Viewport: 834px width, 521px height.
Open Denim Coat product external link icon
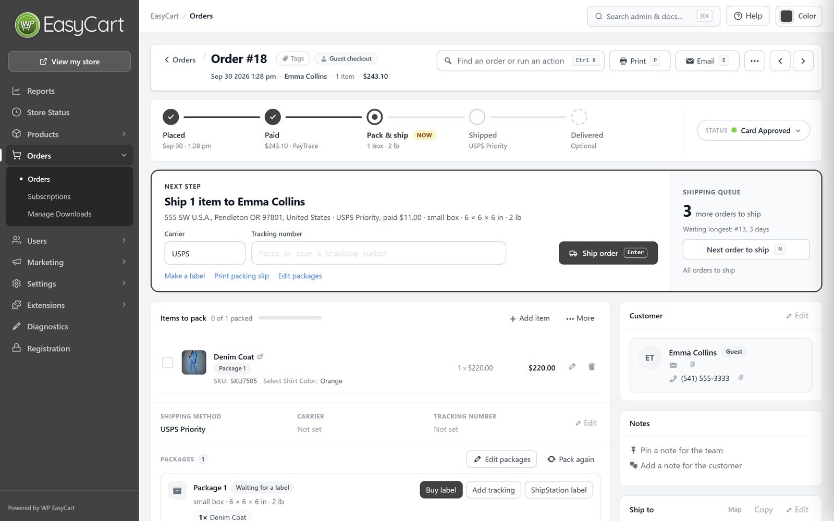[x=260, y=356]
